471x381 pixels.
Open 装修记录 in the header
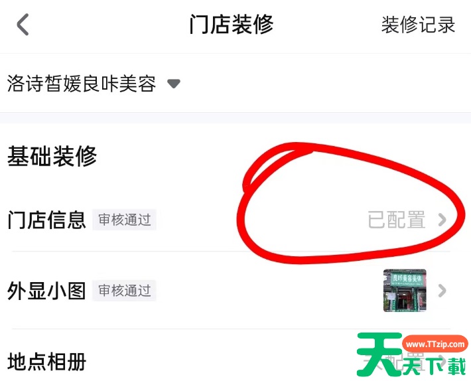418,25
